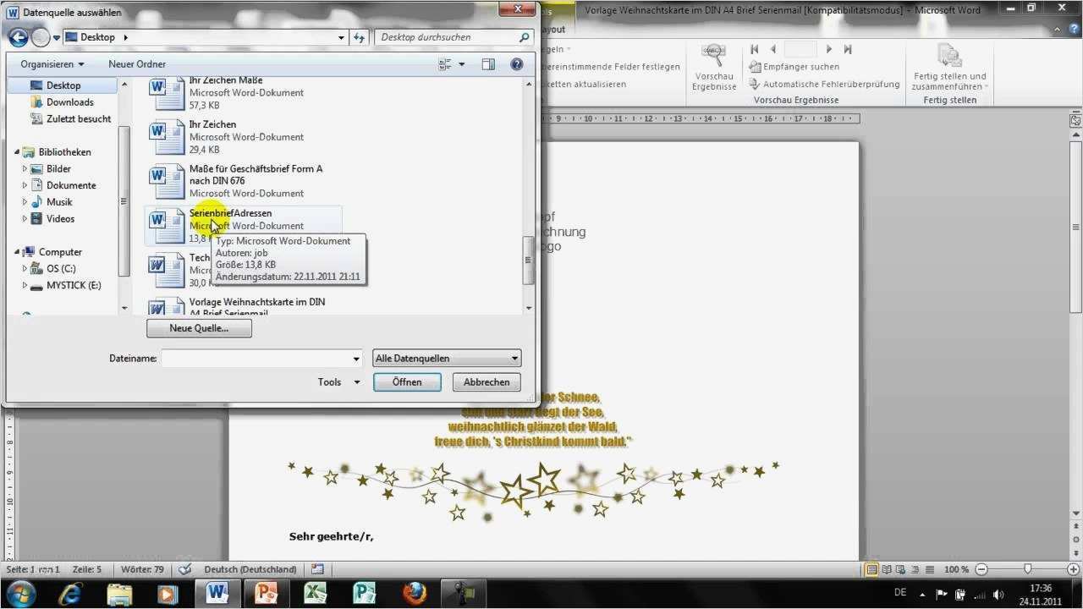Image resolution: width=1083 pixels, height=609 pixels.
Task: Select 'Maße für Geschäftsbrief Form A' document icon
Action: tap(167, 181)
